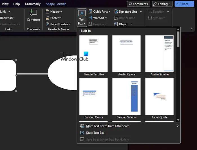The width and height of the screenshot is (197, 150).
Task: Open the Quick Parts dropdown arrow
Action: point(109,12)
